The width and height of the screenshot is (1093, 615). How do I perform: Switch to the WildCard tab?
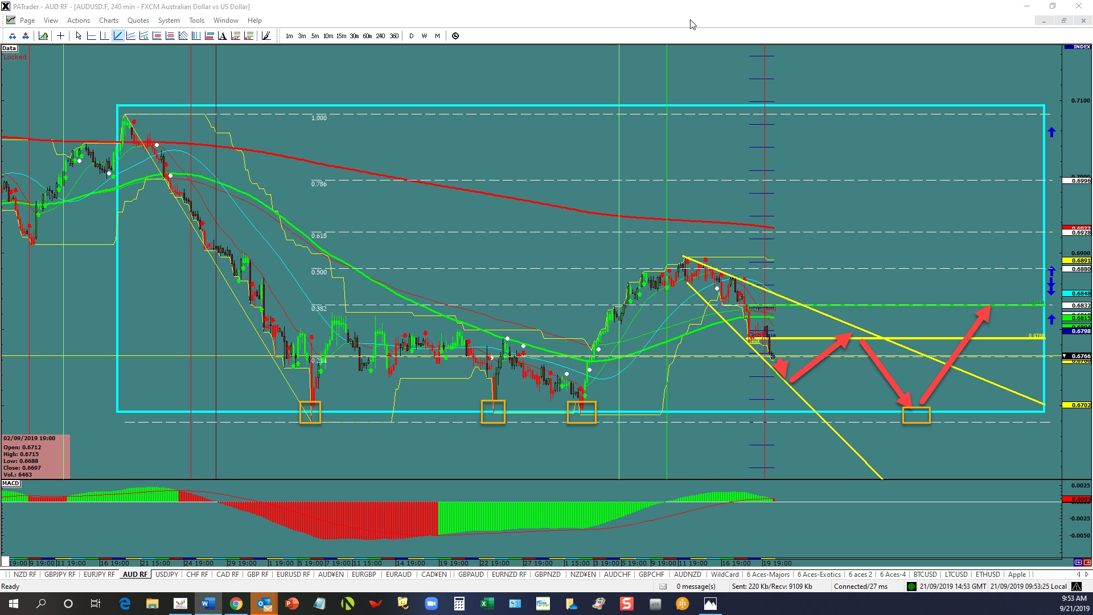coord(725,575)
